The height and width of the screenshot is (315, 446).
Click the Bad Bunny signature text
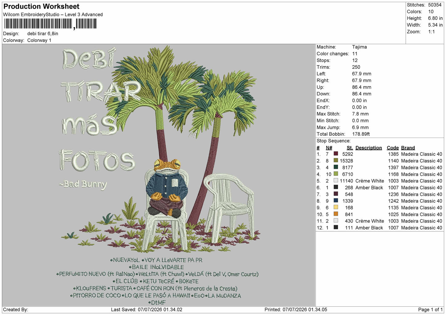[83, 184]
